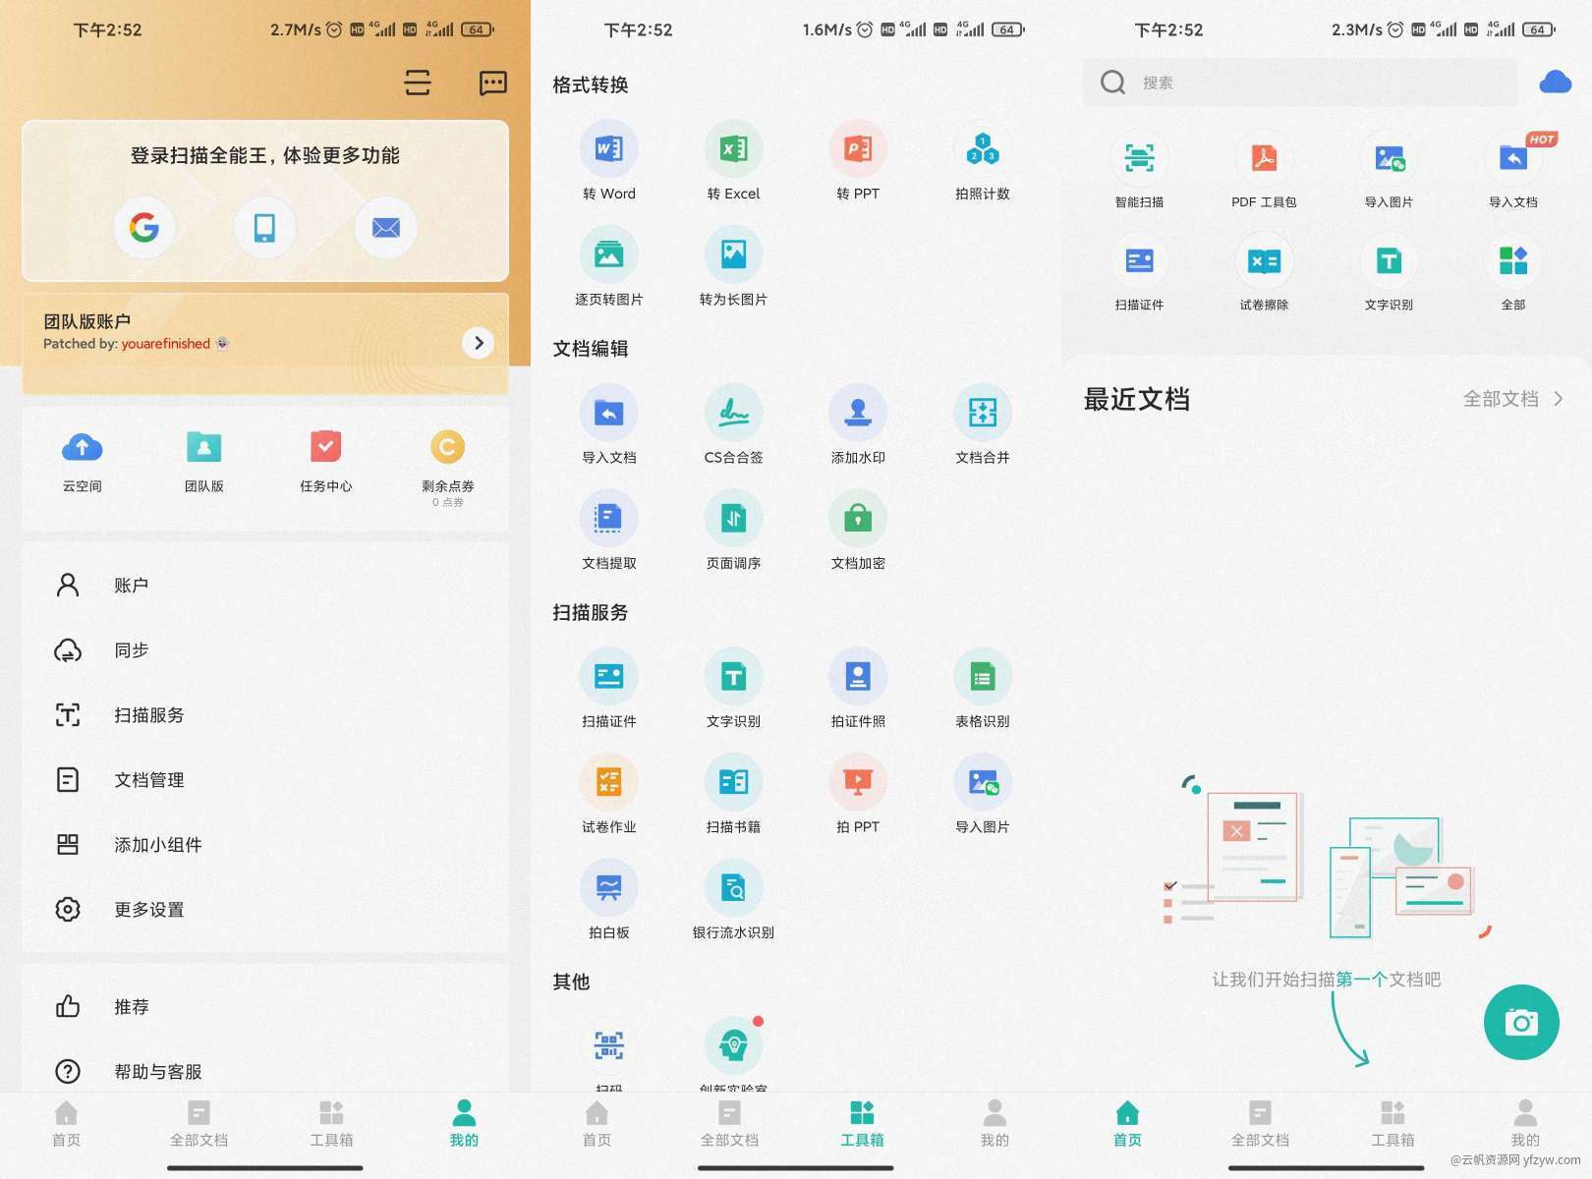Open the PDF 工具包 toolkit
Screen dimensions: 1592x1179
point(1265,170)
